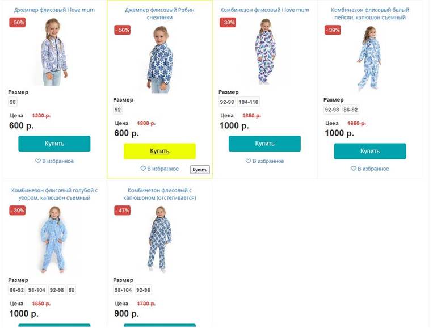Open Джемпер флисовый Робин снежинки title link
The width and height of the screenshot is (437, 328).
click(x=159, y=14)
